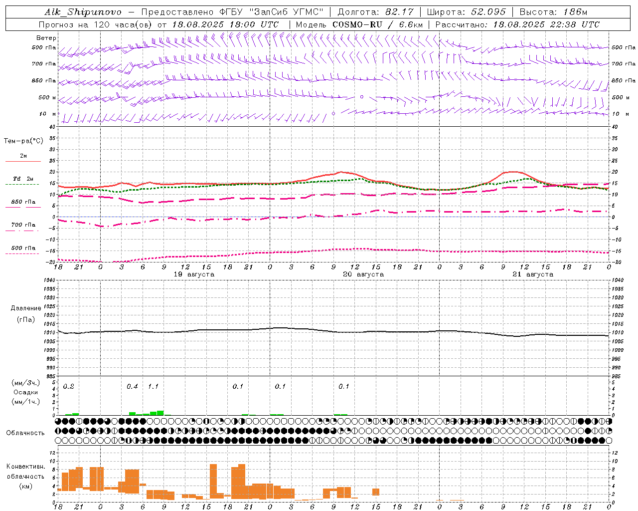Click the "Облачность" cloud cover label
Screen dimensions: 638x511
25,433
